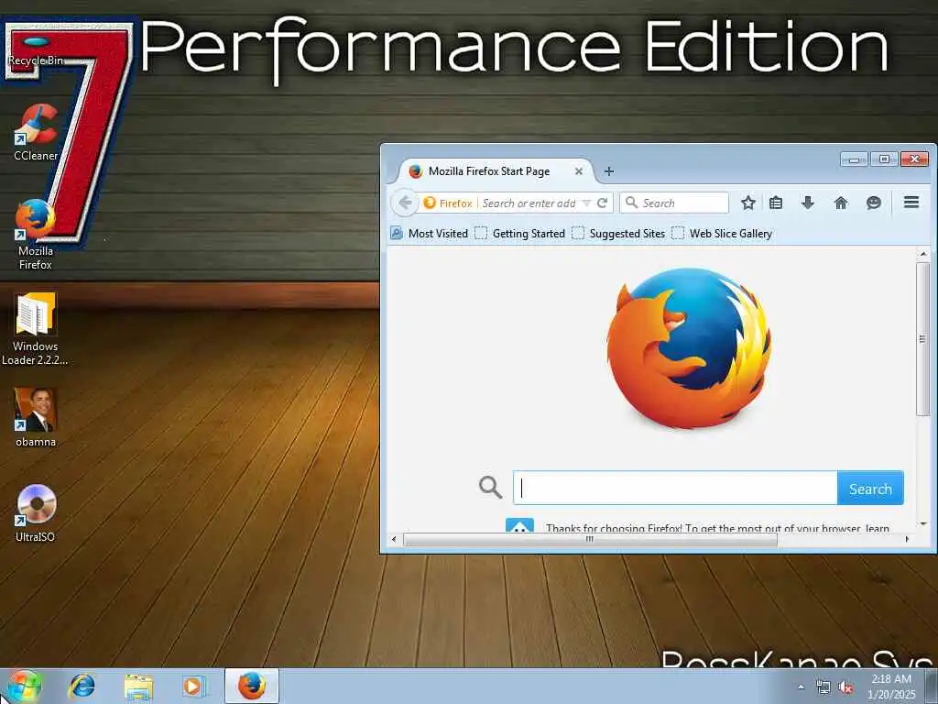Open the Getting Started bookmark
This screenshot has width=938, height=704.
tap(520, 234)
